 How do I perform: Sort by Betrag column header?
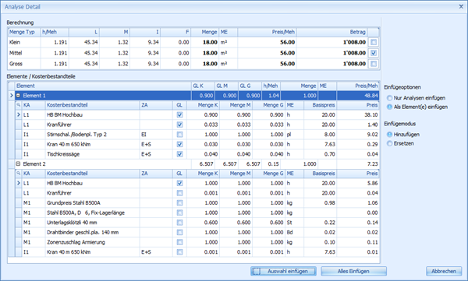pyautogui.click(x=332, y=32)
